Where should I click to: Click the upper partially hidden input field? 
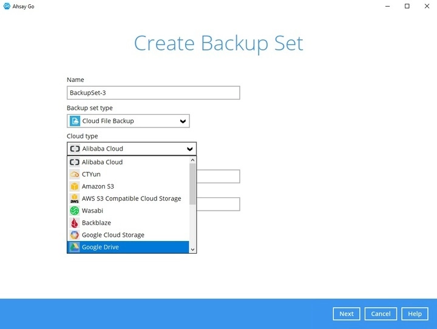coord(218,177)
